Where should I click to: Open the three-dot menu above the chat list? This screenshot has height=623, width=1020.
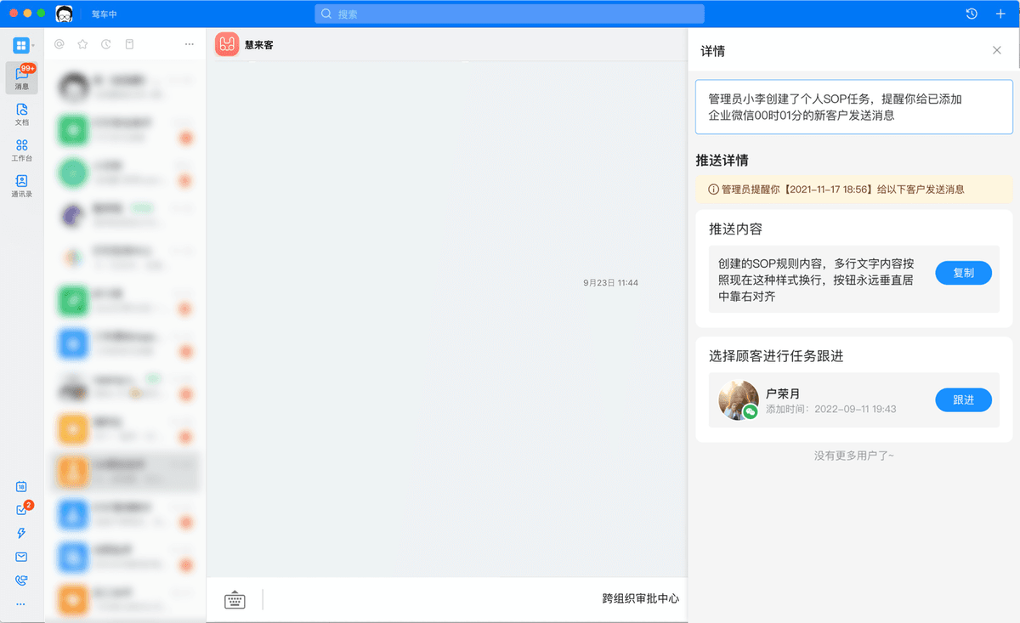(190, 44)
